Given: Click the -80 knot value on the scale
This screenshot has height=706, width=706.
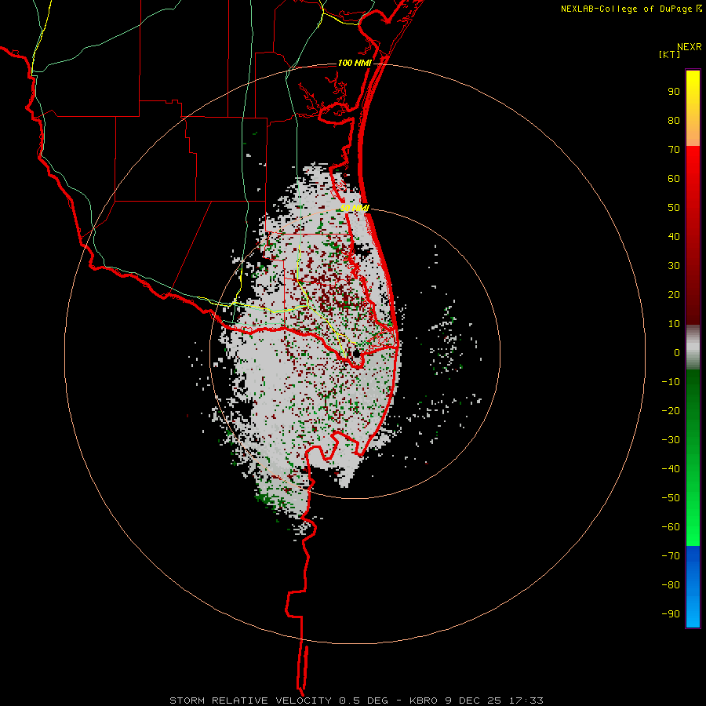Looking at the screenshot, I should [671, 585].
